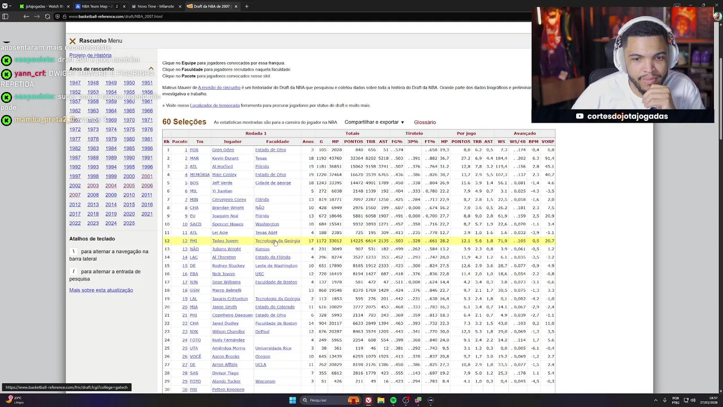Open Mike Conley player page

click(x=224, y=175)
